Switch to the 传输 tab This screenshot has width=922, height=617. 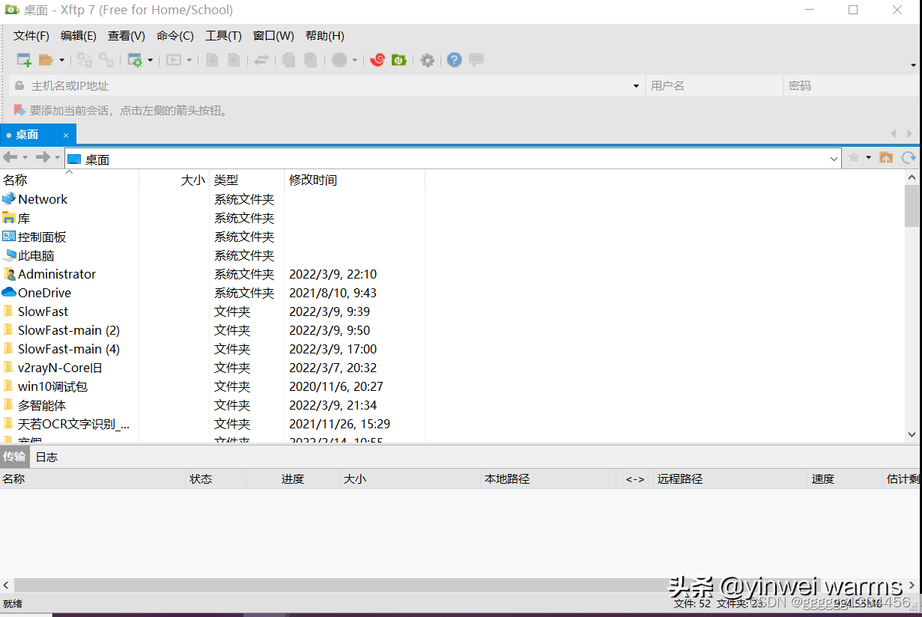click(x=14, y=457)
